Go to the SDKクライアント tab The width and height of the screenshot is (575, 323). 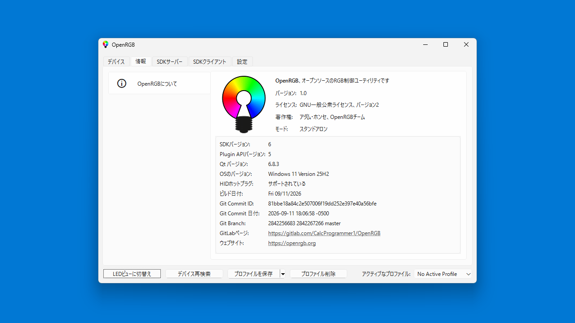[210, 61]
